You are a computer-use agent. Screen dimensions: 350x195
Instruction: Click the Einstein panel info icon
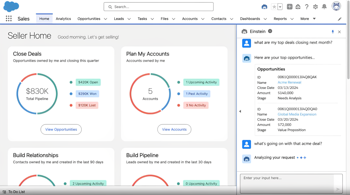tap(270, 31)
